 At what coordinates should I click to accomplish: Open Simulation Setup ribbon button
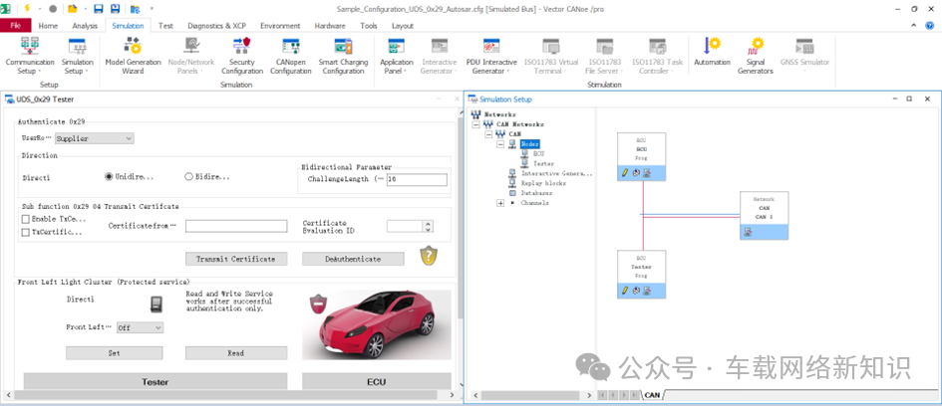click(78, 56)
